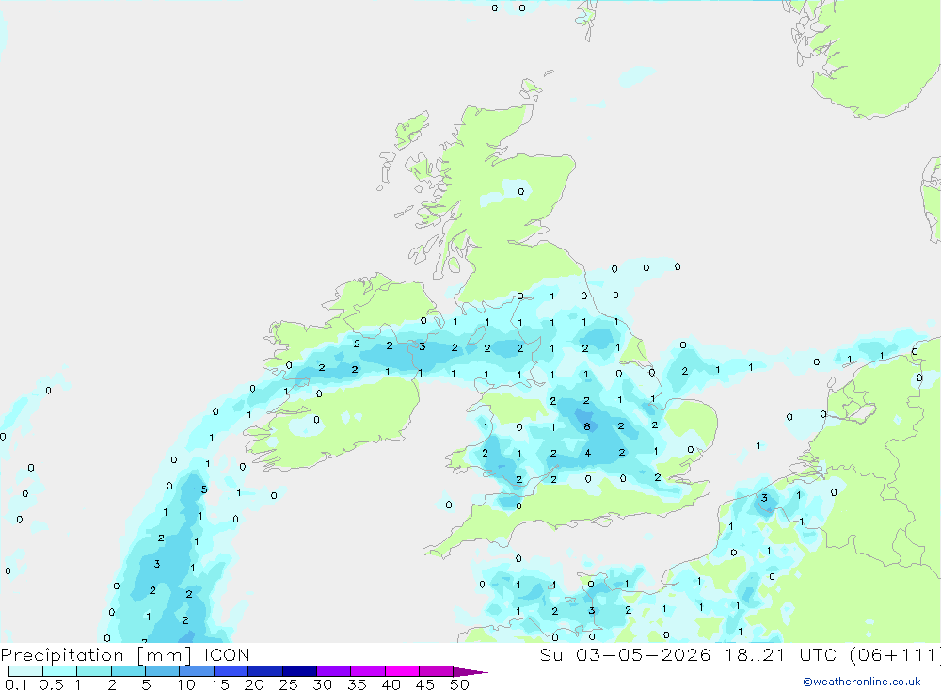Click the map value "4" over southern England
Screen dimensions: 941x690
pos(588,453)
